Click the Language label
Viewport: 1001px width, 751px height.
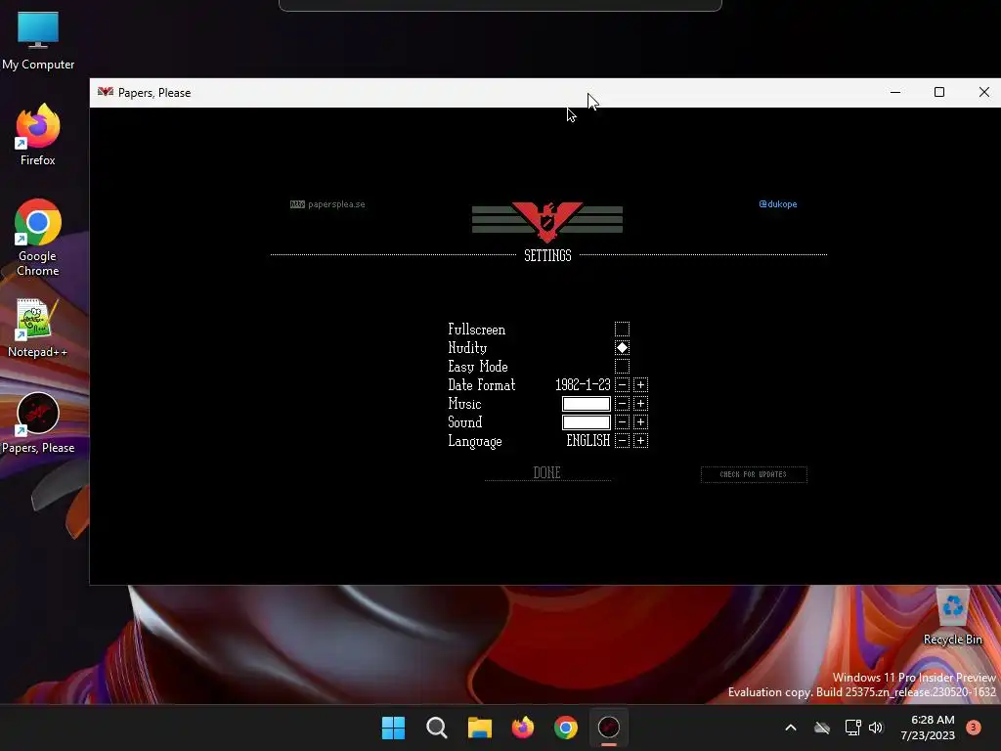[475, 441]
